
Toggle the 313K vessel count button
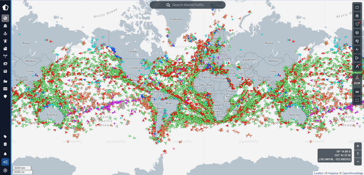(x=357, y=80)
